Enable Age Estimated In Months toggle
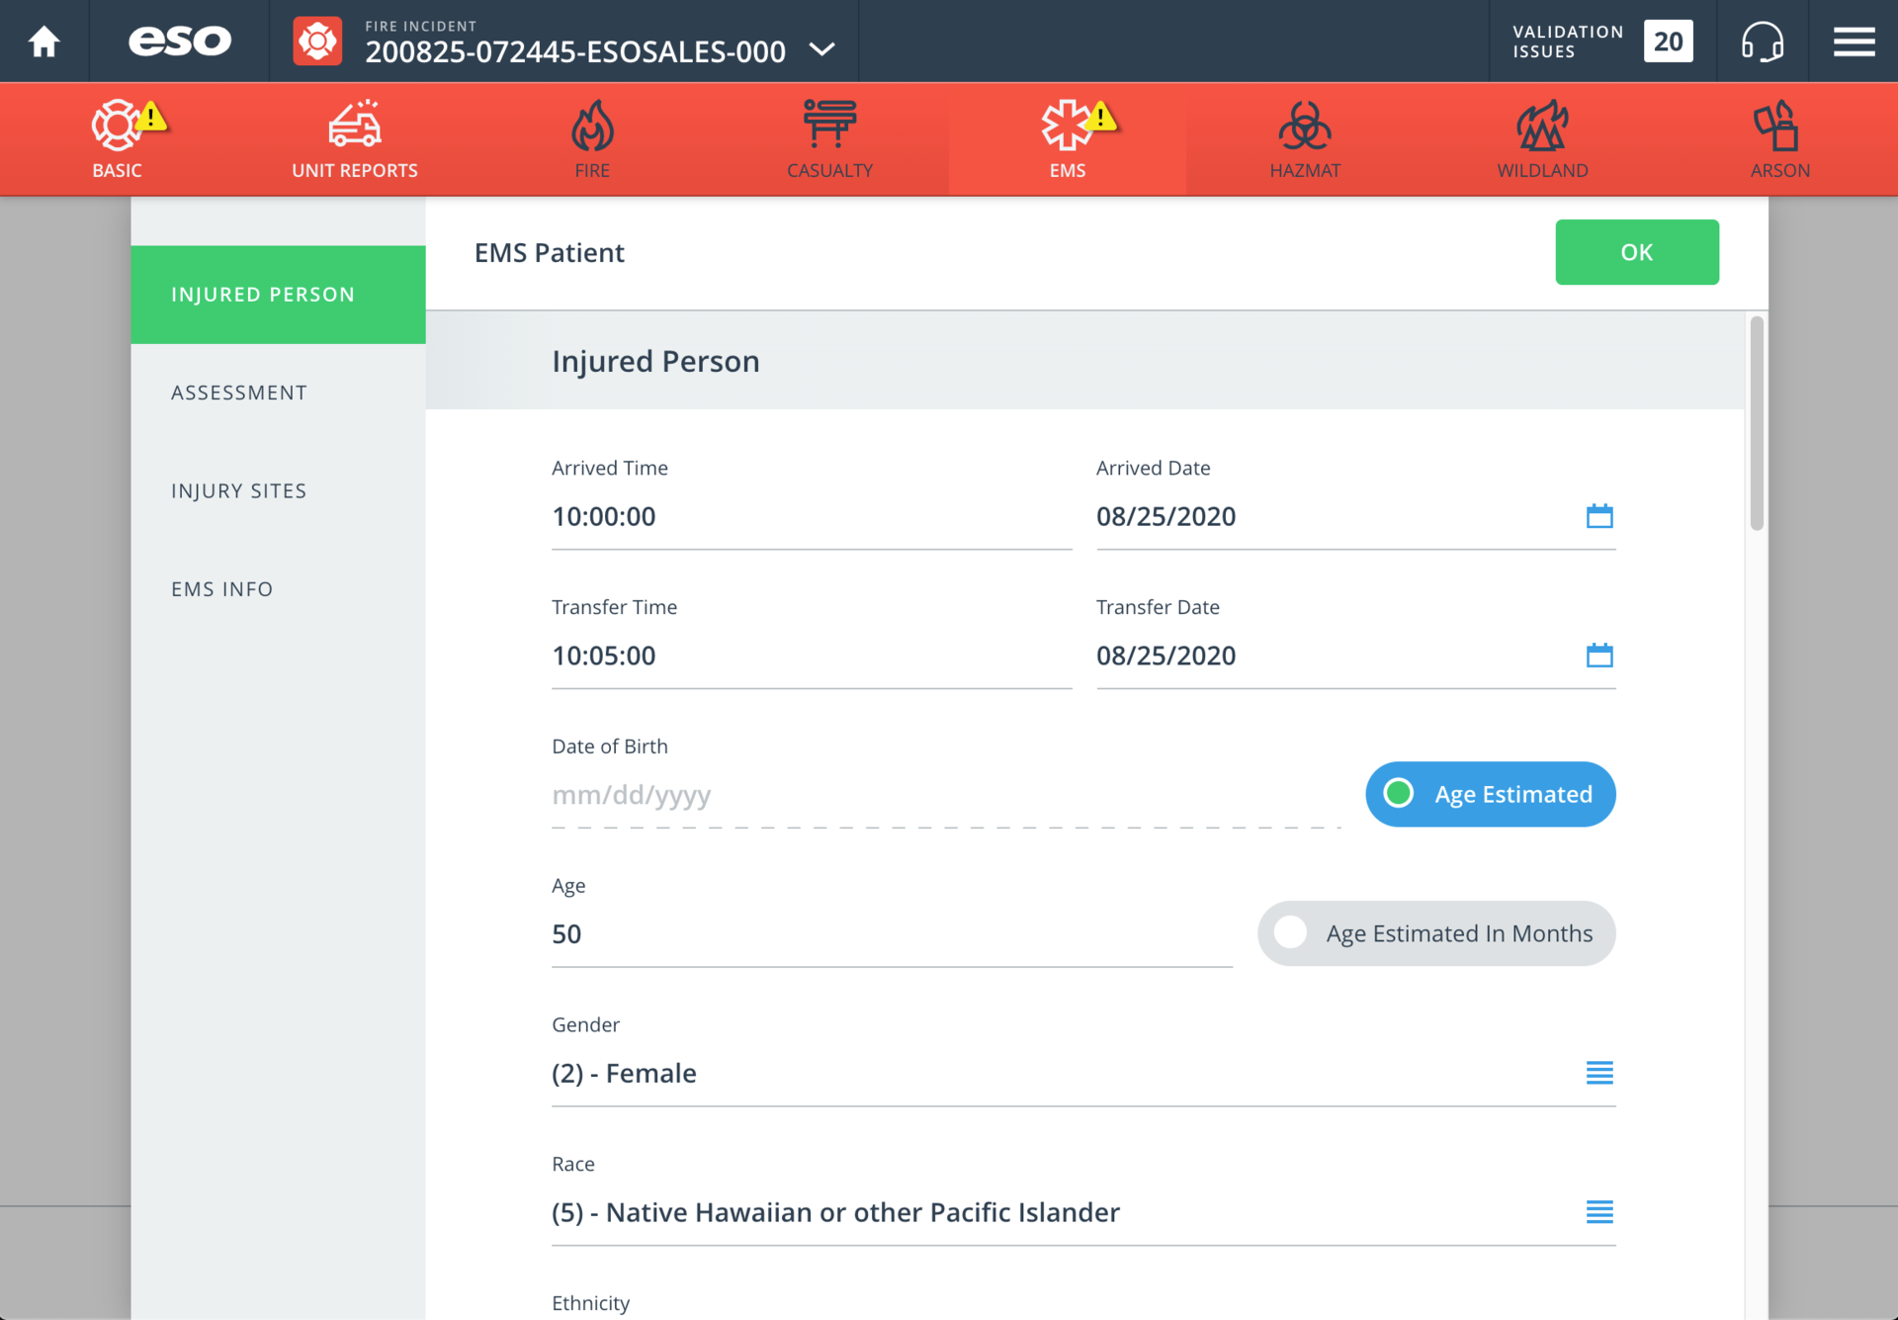The image size is (1898, 1320). (x=1435, y=933)
